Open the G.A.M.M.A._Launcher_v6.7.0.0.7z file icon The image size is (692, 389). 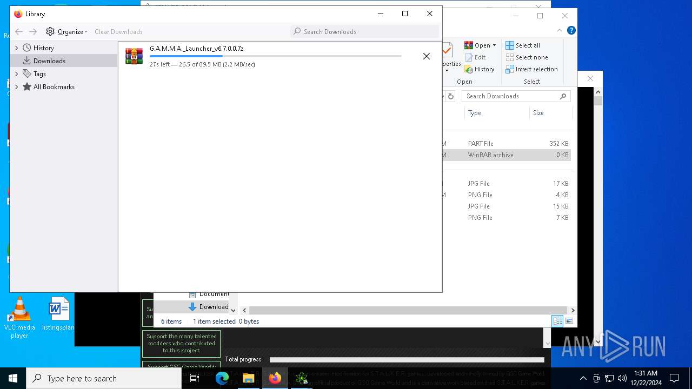tap(134, 56)
